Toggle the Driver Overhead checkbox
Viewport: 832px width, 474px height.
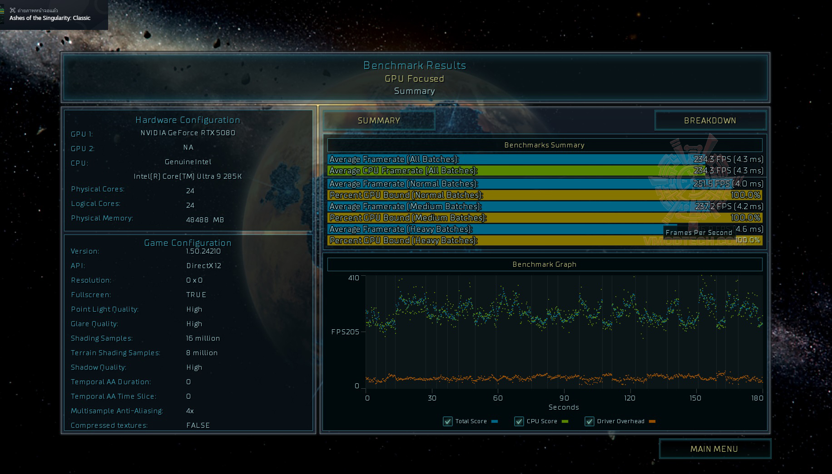(589, 421)
